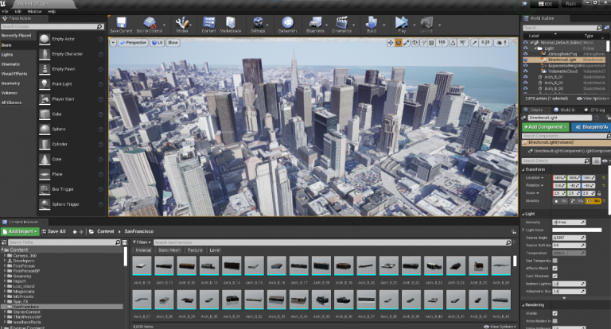
Task: Add Sphere from Place Actors
Action: [x=72, y=130]
